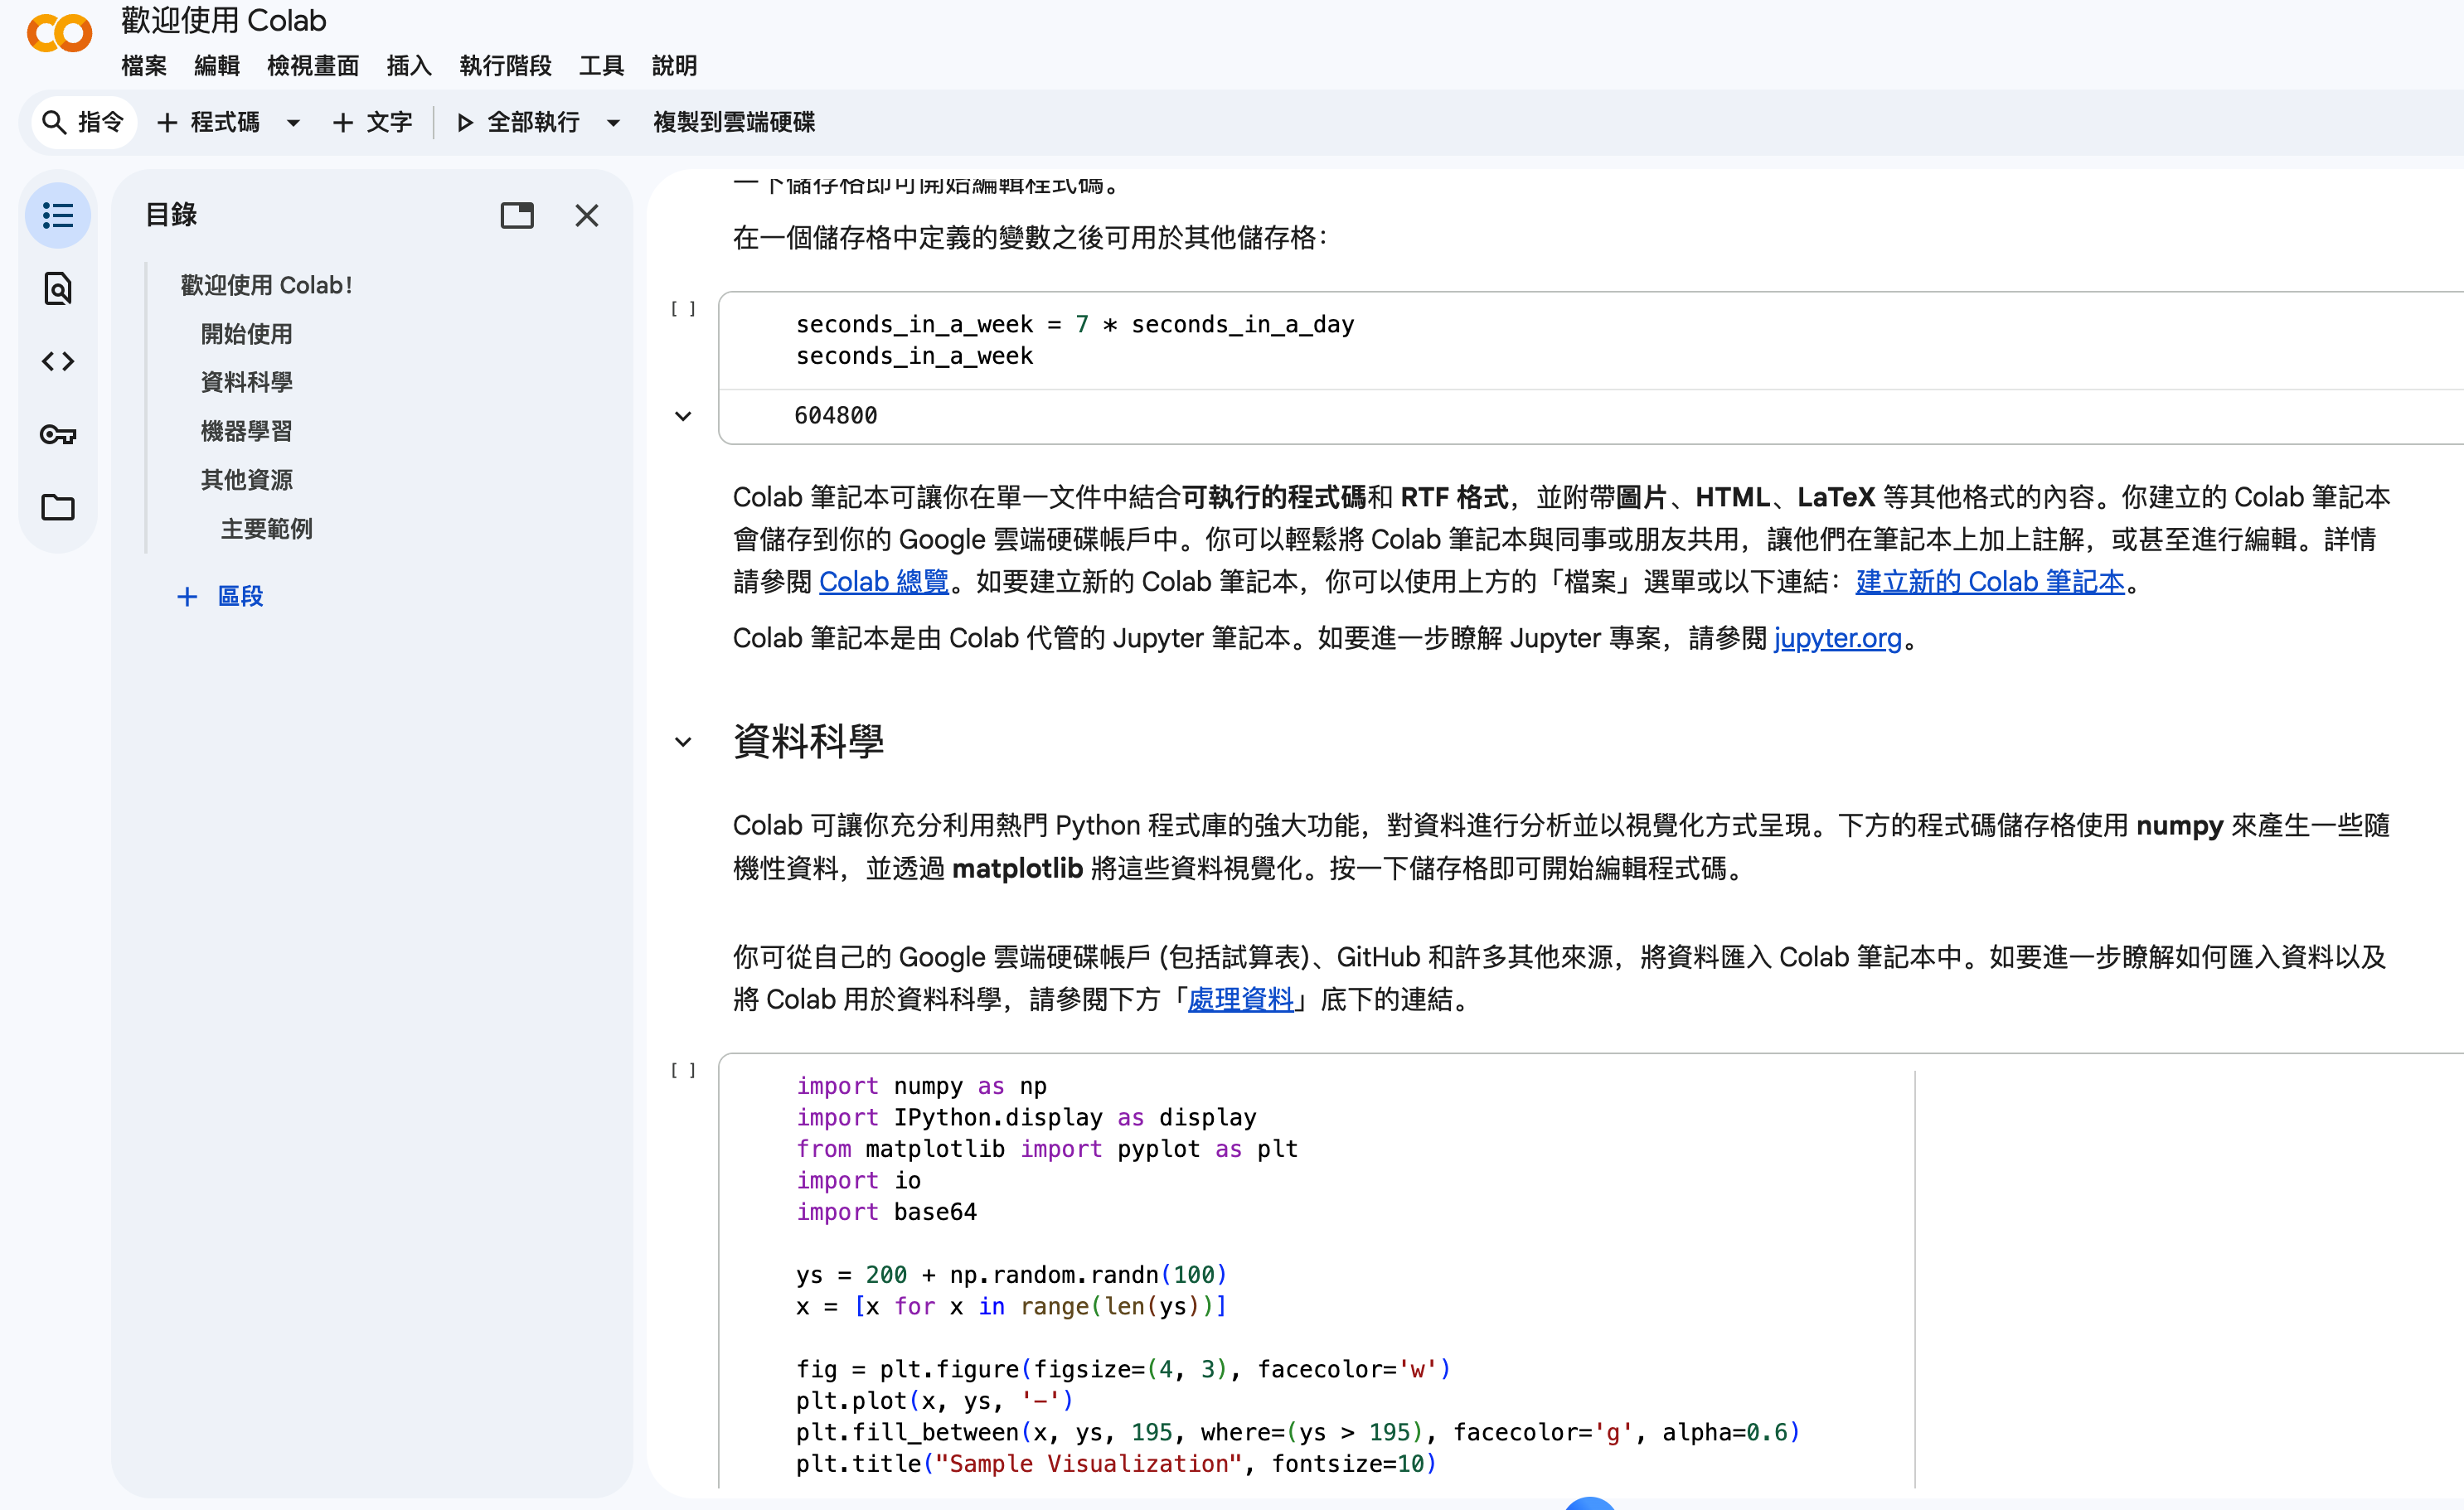This screenshot has height=1510, width=2464.
Task: Close the 目錄 panel
Action: coord(587,215)
